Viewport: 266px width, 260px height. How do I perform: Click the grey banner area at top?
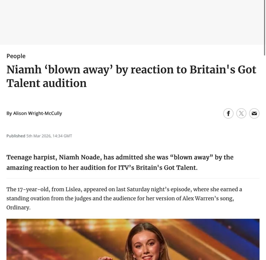click(x=132, y=22)
